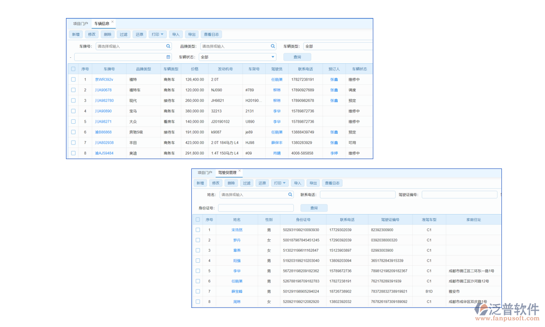Close the 驾驶员管理 tab
The width and height of the screenshot is (545, 327).
click(x=239, y=171)
